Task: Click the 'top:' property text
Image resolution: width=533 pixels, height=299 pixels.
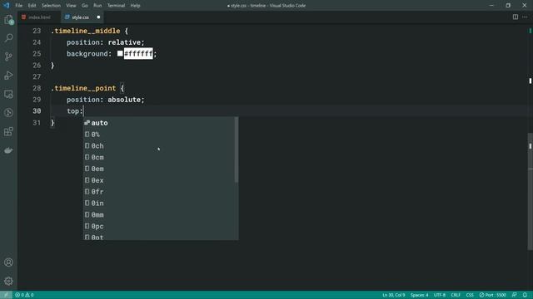Action: (75, 111)
